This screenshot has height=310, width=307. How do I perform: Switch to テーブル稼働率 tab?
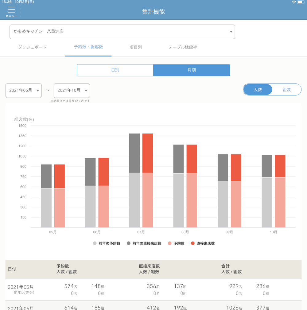pyautogui.click(x=183, y=47)
